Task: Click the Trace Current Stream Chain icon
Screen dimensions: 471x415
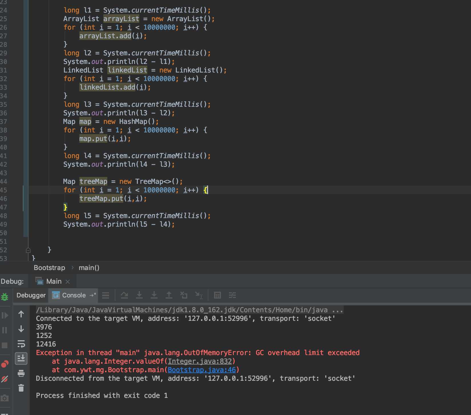Action: 232,295
